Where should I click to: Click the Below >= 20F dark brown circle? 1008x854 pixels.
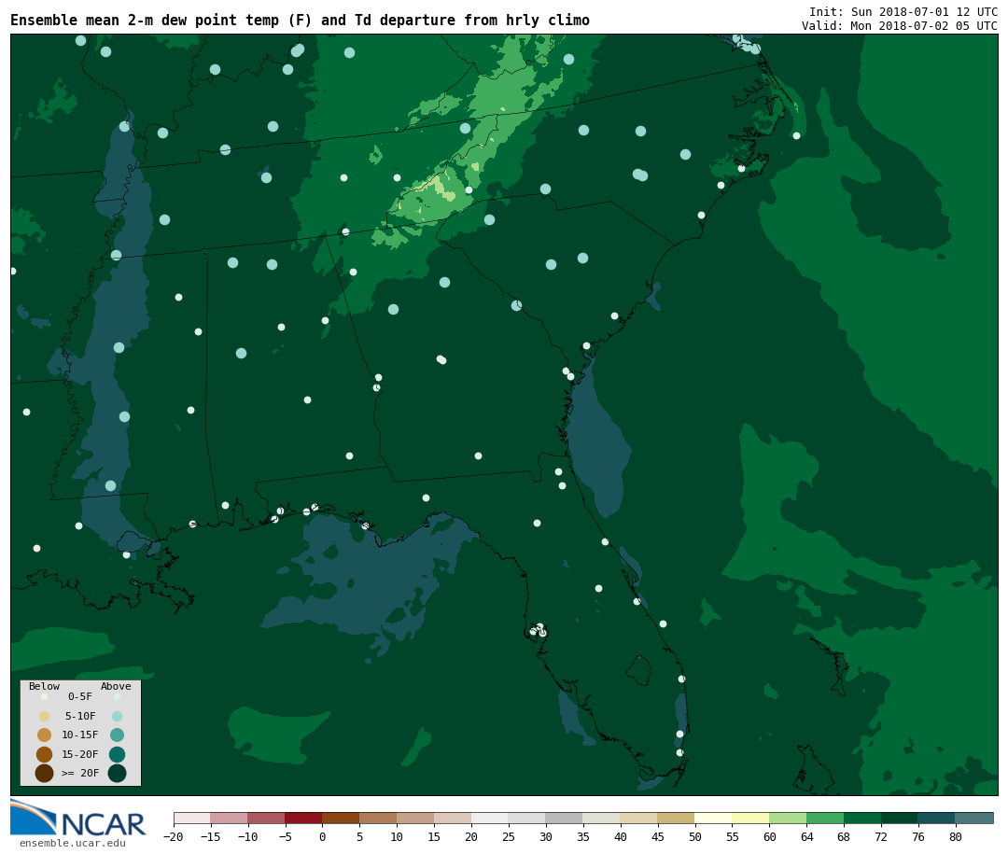click(x=45, y=773)
